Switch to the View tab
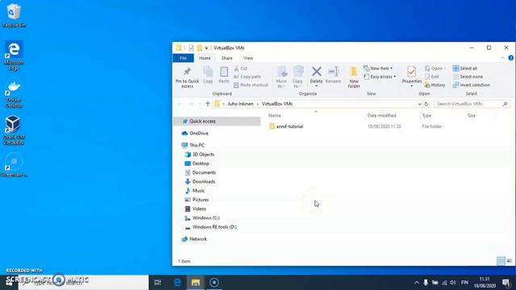The image size is (516, 290). pos(248,58)
